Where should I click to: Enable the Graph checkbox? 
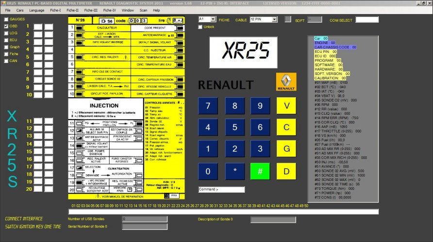[x=6, y=47]
